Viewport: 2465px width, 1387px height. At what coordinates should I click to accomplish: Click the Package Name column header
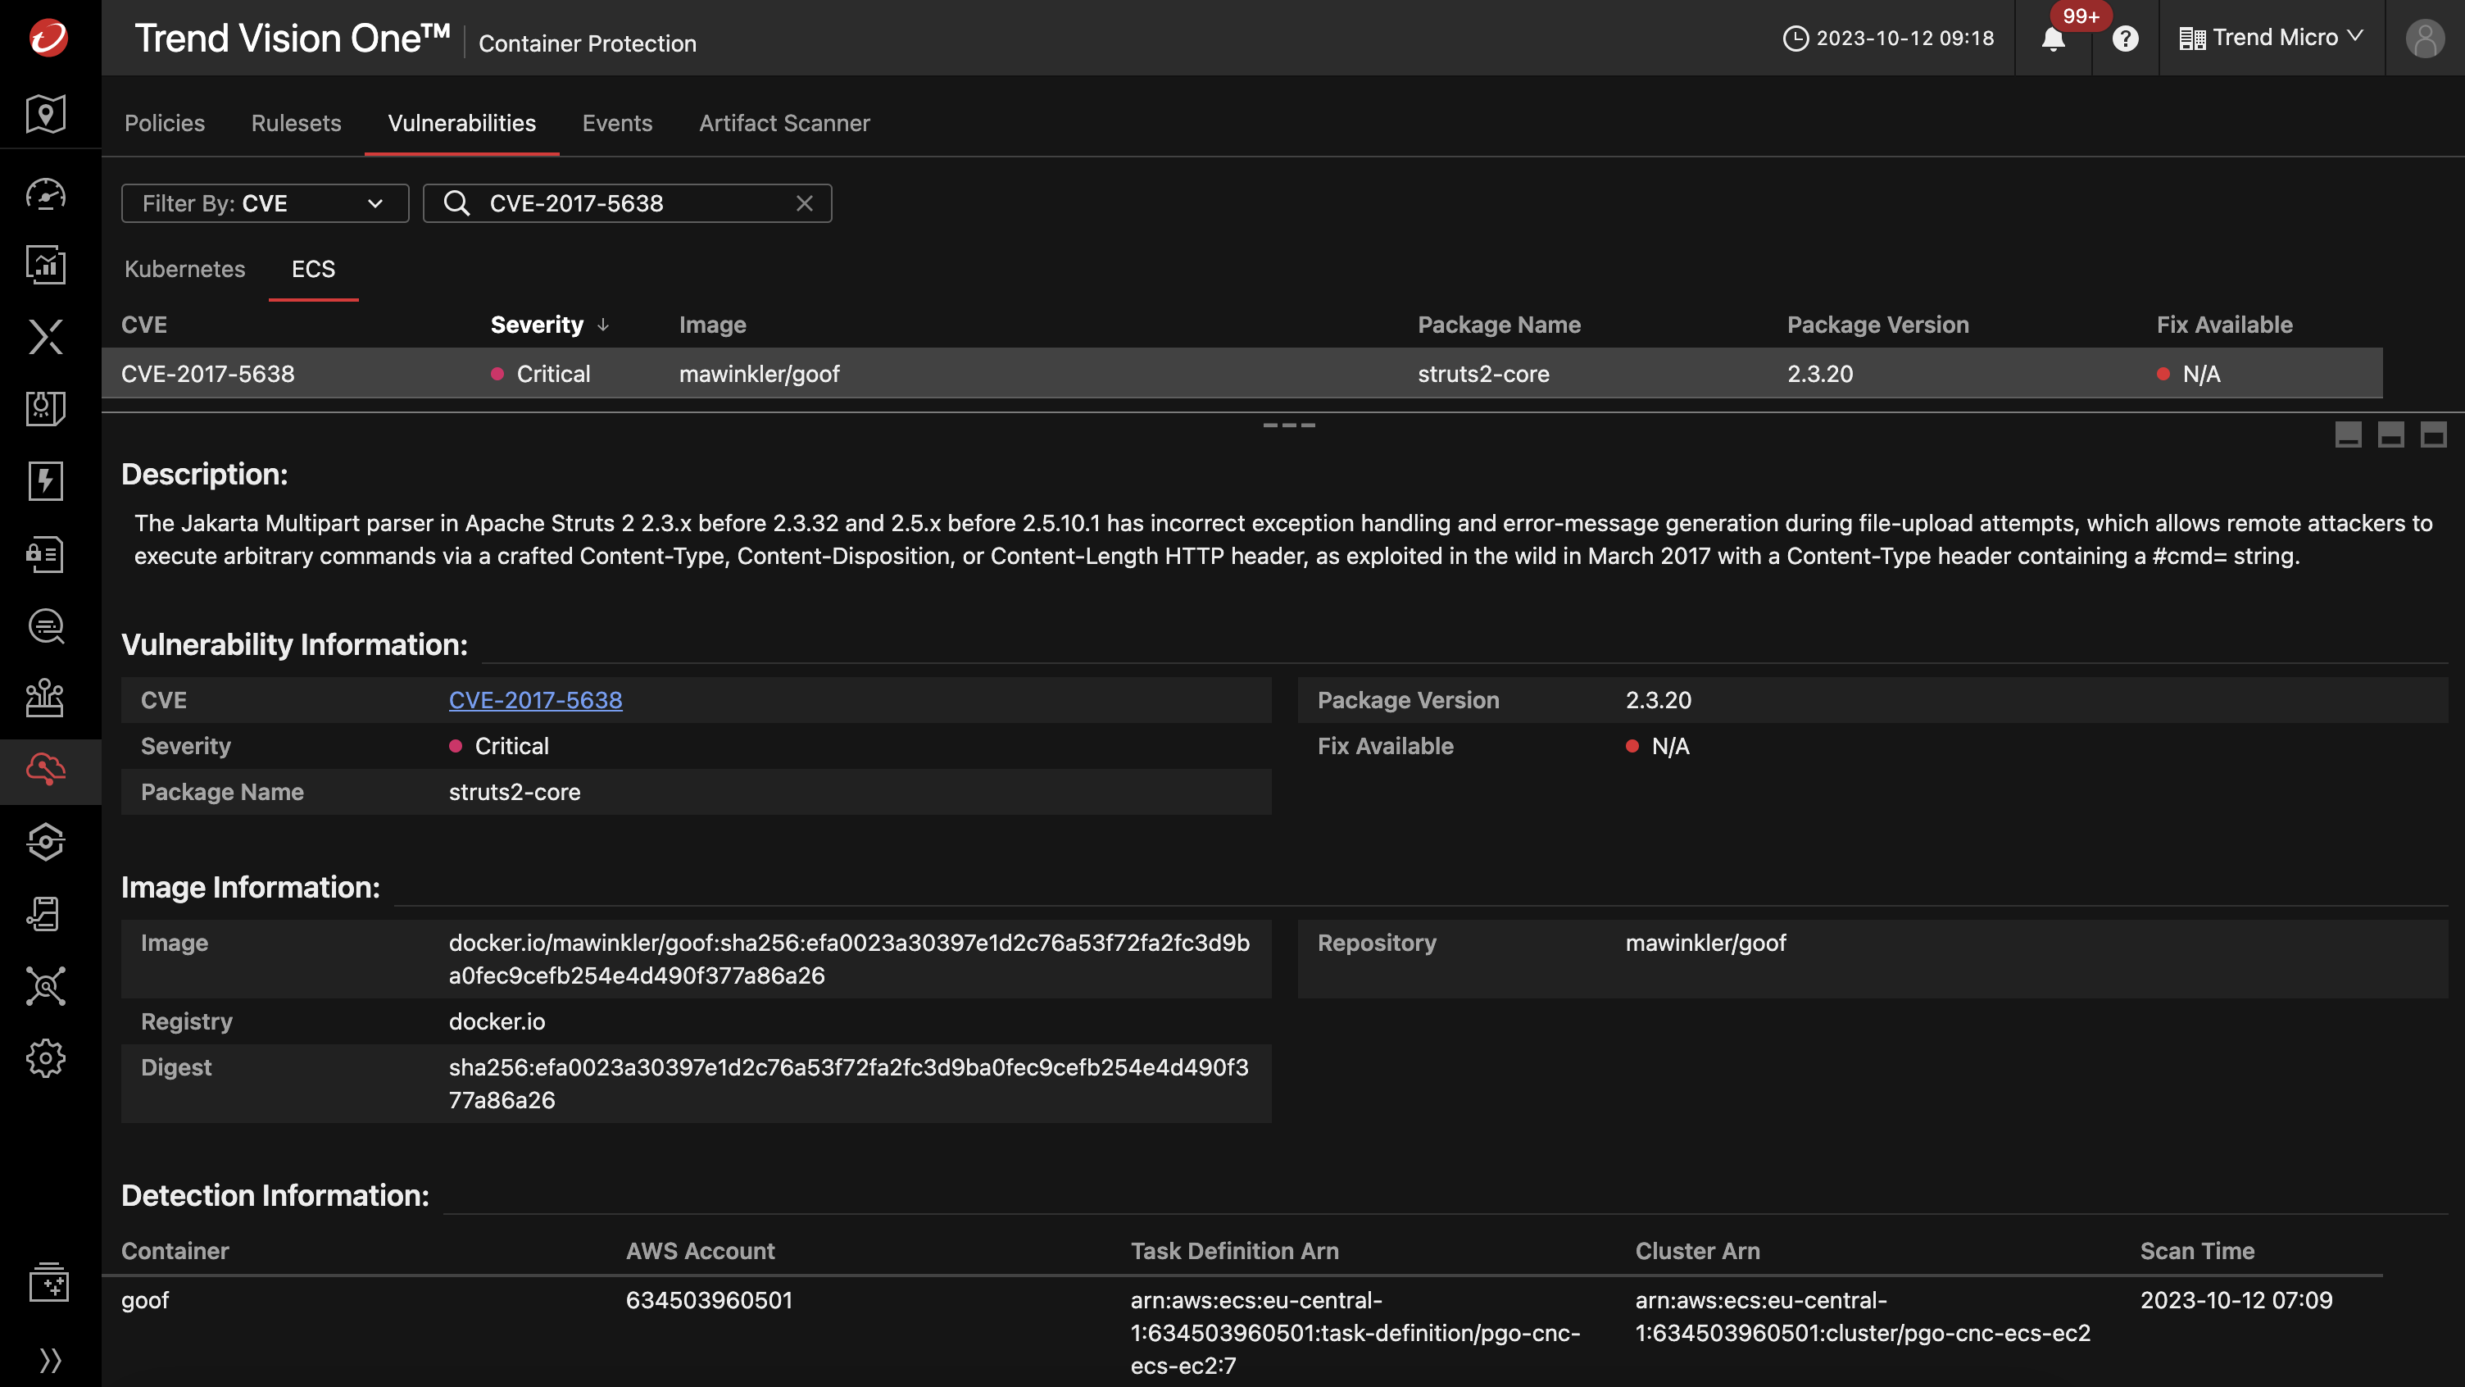tap(1500, 325)
